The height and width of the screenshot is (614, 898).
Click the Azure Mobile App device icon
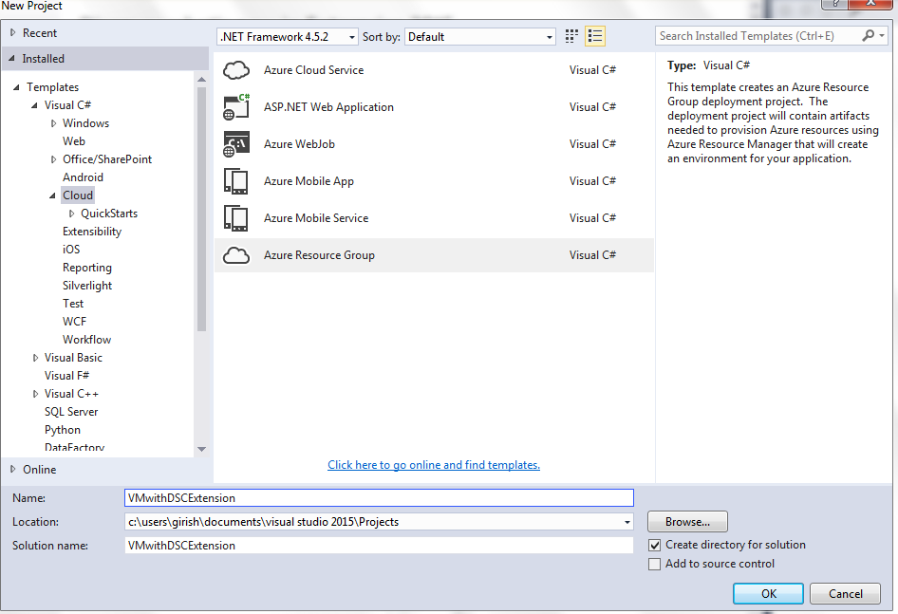click(236, 181)
